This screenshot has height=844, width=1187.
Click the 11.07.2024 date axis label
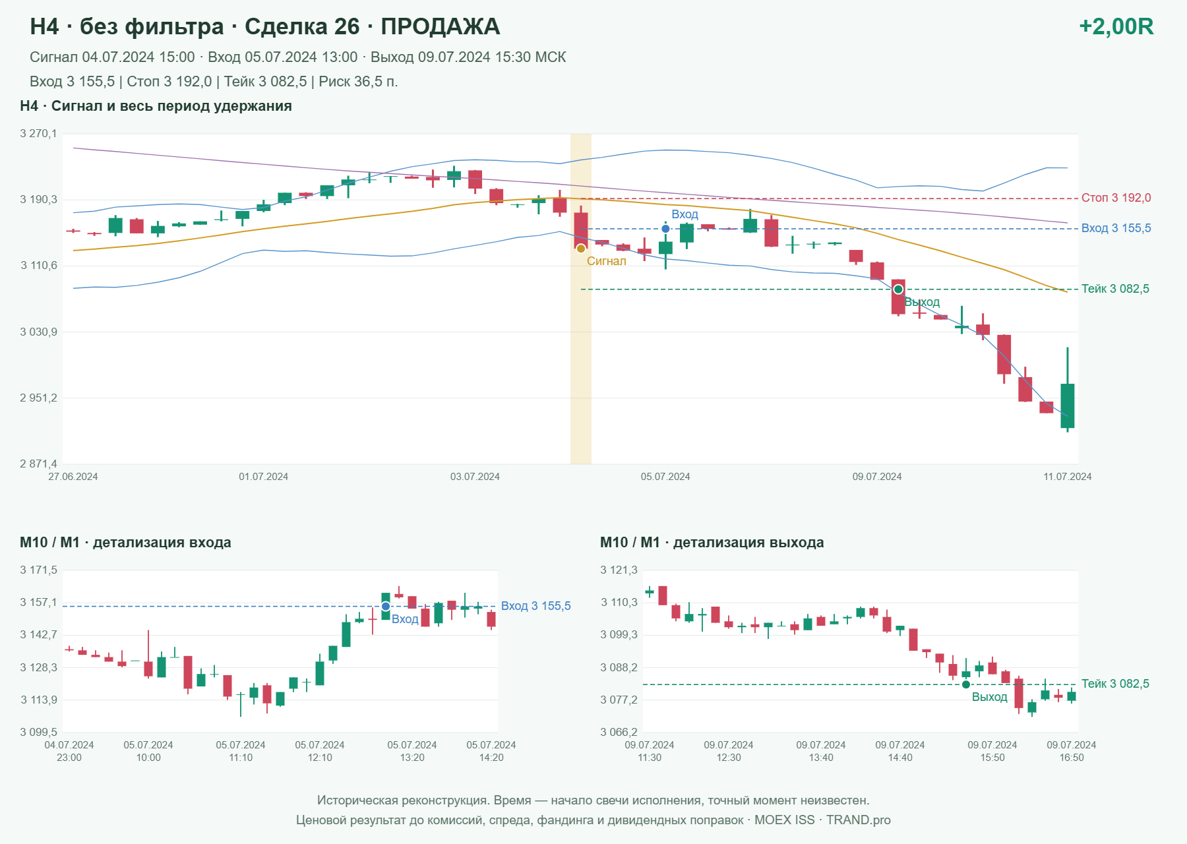tap(1067, 477)
